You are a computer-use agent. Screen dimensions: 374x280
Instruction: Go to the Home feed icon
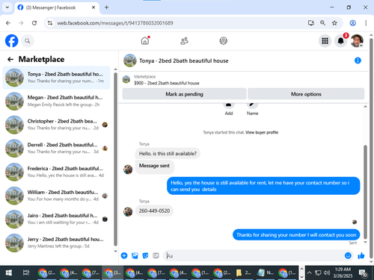click(145, 40)
